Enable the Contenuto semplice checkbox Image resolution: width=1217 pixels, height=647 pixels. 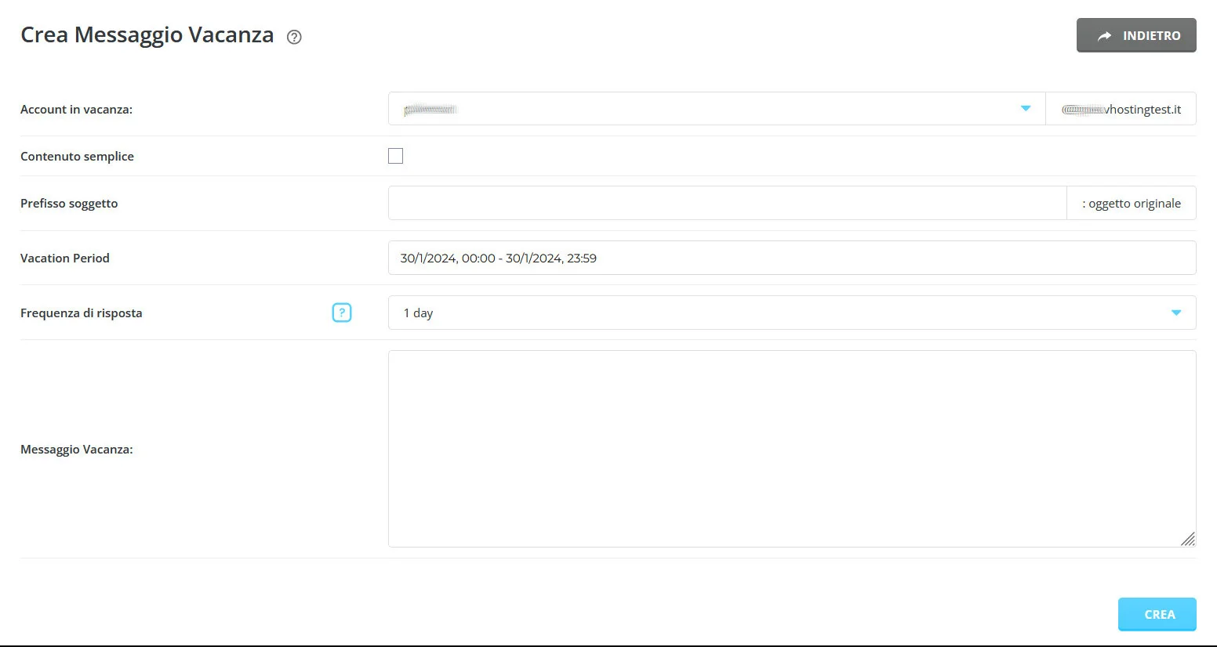[396, 155]
